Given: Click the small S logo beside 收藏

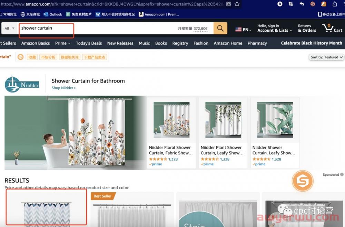Looking at the screenshot, I should click(x=20, y=57).
